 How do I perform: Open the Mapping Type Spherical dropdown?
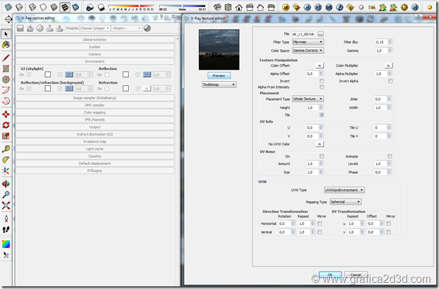[346, 202]
